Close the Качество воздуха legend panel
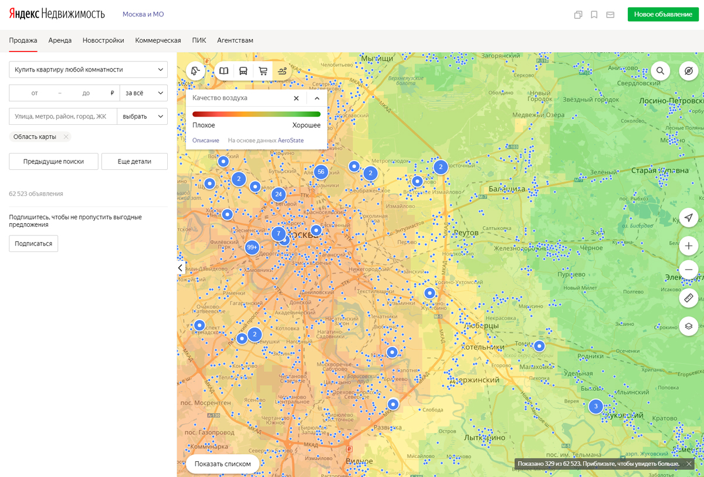This screenshot has width=704, height=477. (296, 98)
